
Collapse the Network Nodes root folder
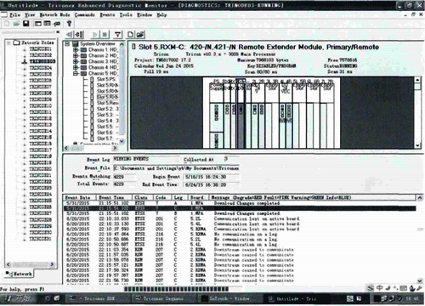click(8, 42)
